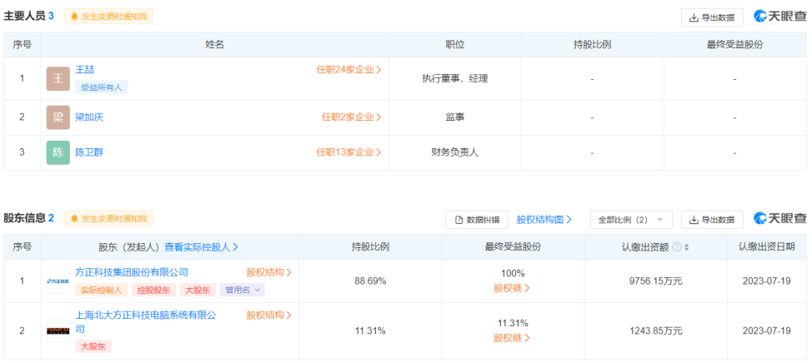This screenshot has height=363, width=812.
Task: Click 主要人员 section heading
Action: tap(24, 16)
